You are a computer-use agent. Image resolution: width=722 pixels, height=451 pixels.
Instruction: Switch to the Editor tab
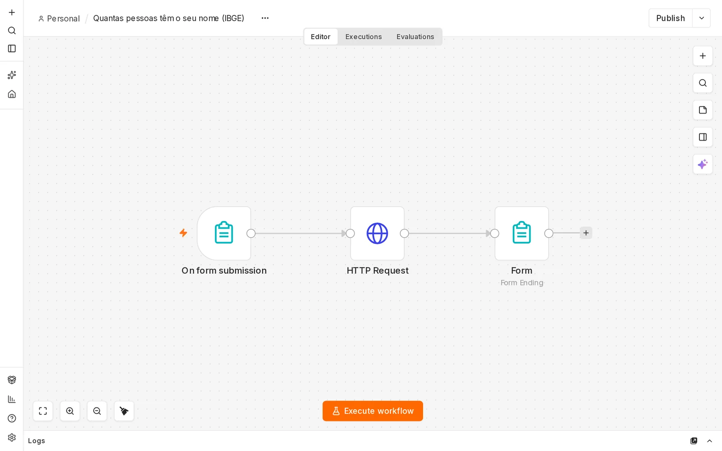pyautogui.click(x=320, y=37)
